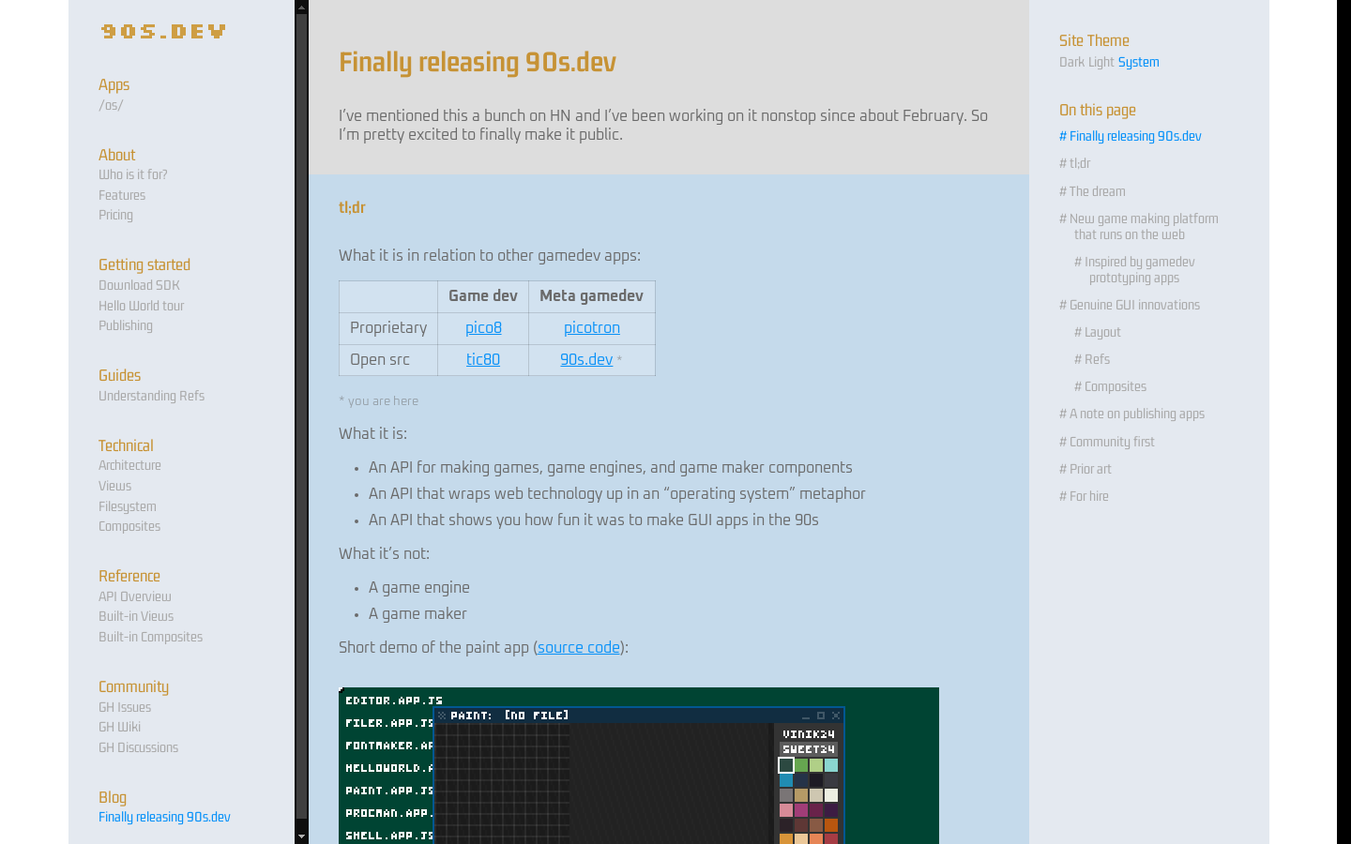Open the Apps sidebar section
Screen dimensions: 1351x844
[x=114, y=84]
